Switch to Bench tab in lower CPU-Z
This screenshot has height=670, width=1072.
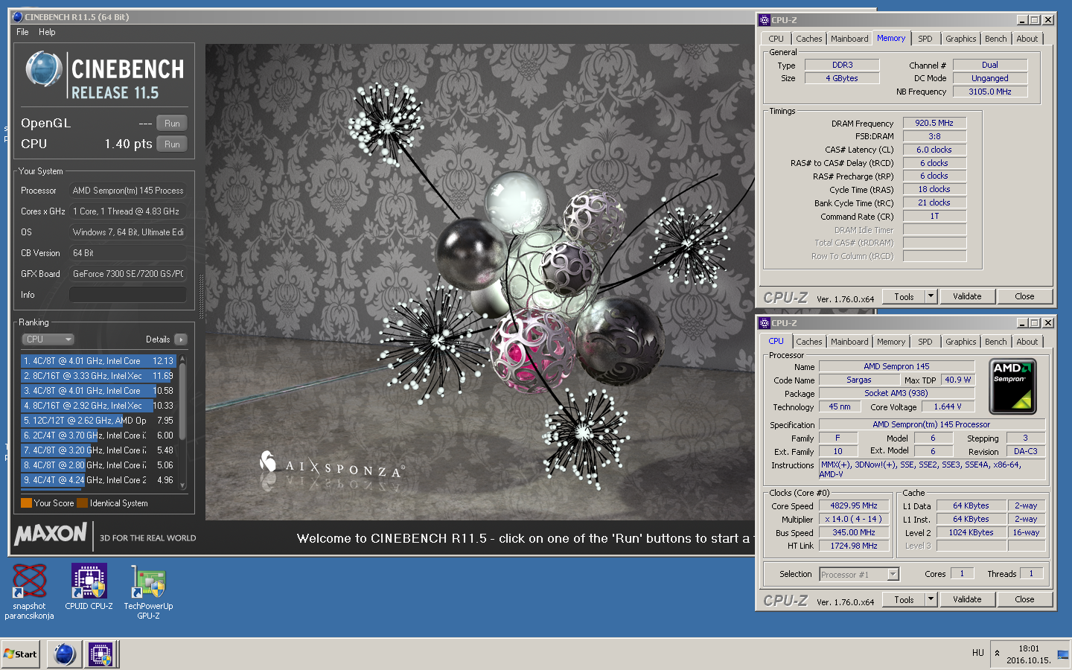point(995,342)
